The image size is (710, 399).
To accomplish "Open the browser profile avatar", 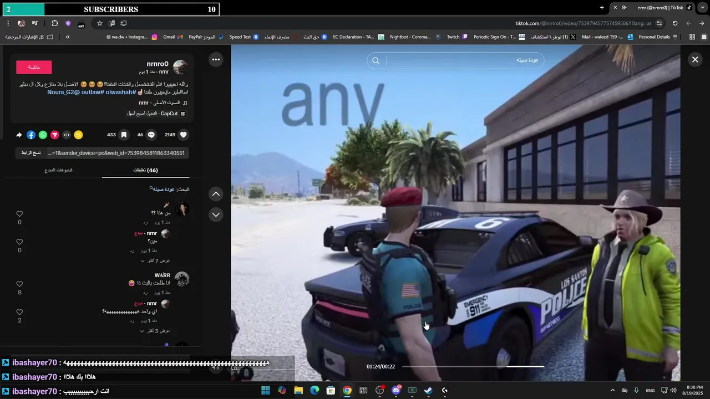I will pyautogui.click(x=21, y=23).
